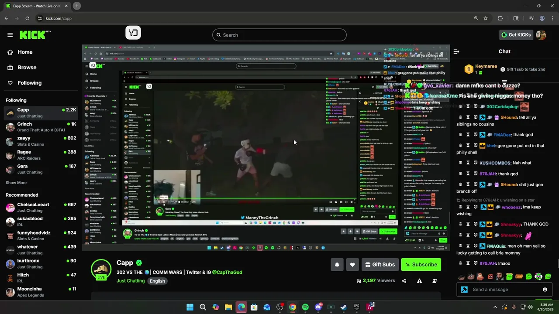Click hourglass icon on whobenz message
The image size is (559, 314).
pyautogui.click(x=468, y=207)
